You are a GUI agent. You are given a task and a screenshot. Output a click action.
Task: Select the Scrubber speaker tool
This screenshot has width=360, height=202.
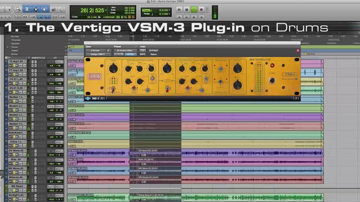click(x=53, y=9)
